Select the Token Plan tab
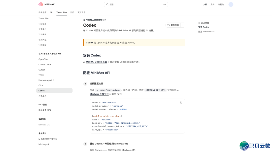 pos(62,13)
